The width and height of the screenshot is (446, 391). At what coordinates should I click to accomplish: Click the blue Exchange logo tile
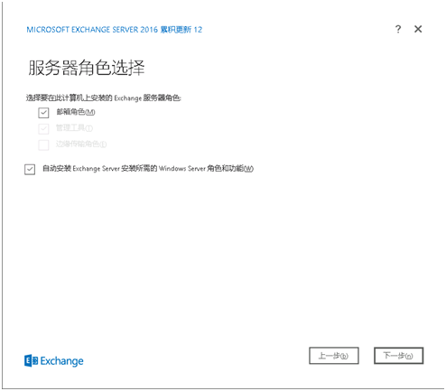[31, 360]
